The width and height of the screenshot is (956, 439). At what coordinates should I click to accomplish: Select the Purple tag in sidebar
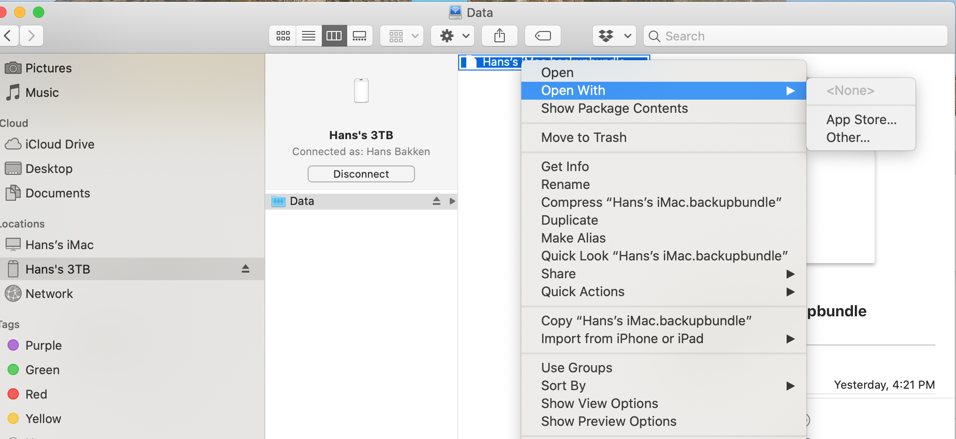[43, 345]
